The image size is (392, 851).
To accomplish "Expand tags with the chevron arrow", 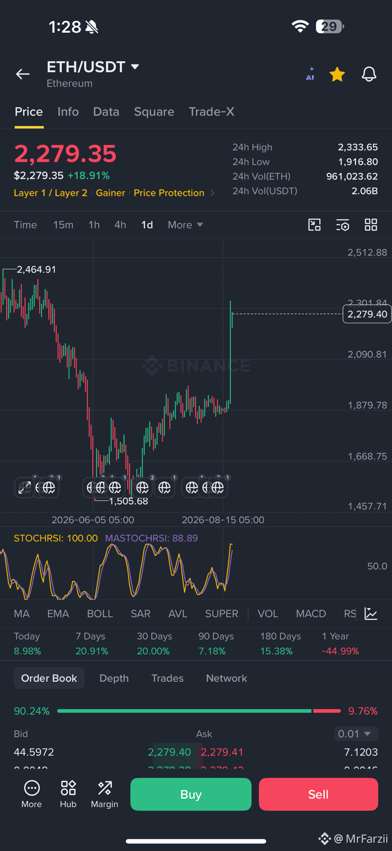I will (213, 193).
